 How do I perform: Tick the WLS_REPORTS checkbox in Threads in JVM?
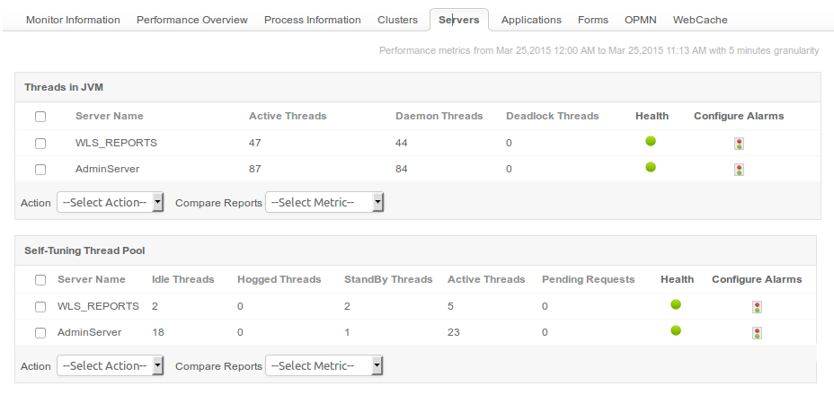click(x=40, y=143)
